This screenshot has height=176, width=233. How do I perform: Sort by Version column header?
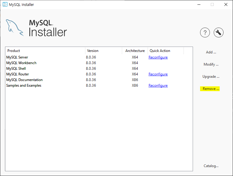[x=103, y=51]
